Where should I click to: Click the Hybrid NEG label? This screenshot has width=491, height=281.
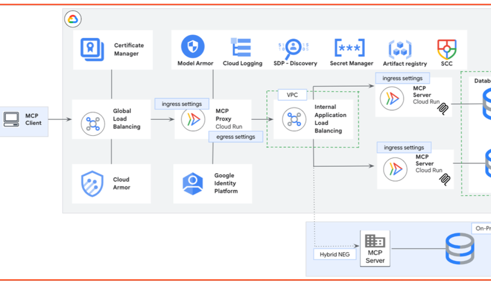[334, 254]
